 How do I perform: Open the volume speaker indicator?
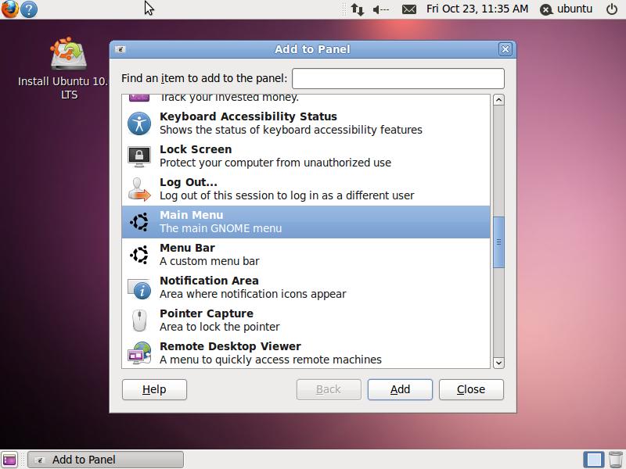(381, 9)
